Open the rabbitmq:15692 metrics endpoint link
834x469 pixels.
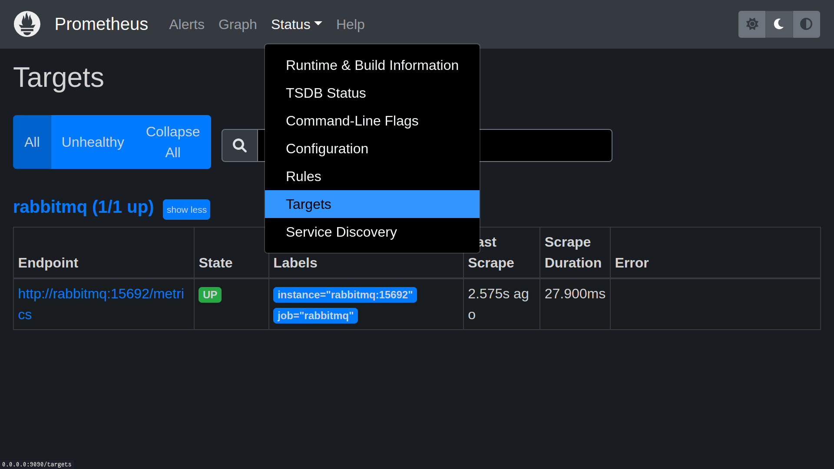click(101, 294)
